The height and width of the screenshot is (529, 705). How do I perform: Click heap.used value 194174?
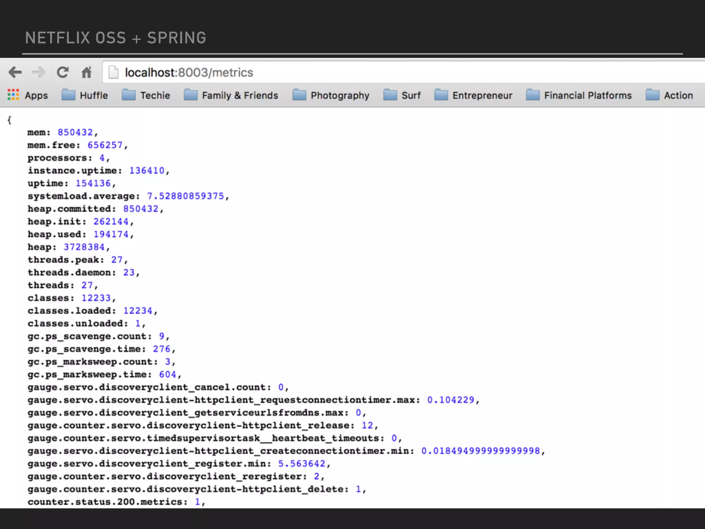click(x=111, y=234)
